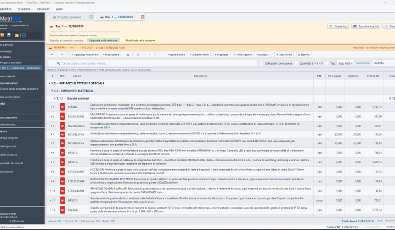Viewport: 395px width, 230px height.
Task: Click code cell E.03.07.50.002
Action: pos(76,117)
